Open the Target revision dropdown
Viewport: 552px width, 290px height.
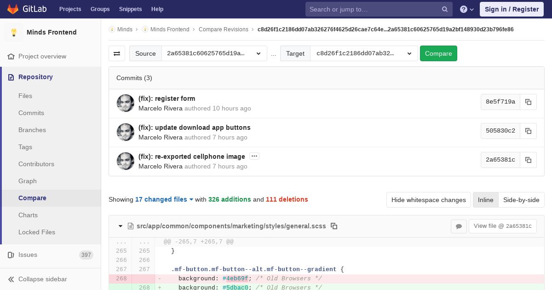(364, 53)
